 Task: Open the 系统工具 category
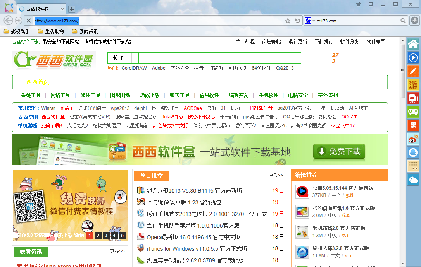point(31,95)
